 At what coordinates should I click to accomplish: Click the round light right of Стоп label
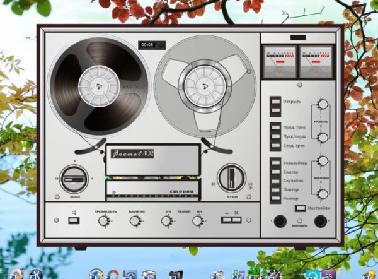249,197
